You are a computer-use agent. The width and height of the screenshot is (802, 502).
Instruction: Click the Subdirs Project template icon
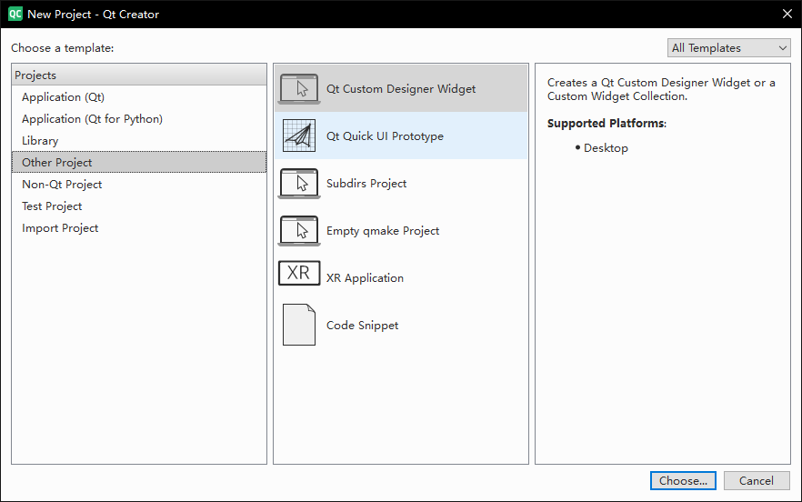(299, 183)
